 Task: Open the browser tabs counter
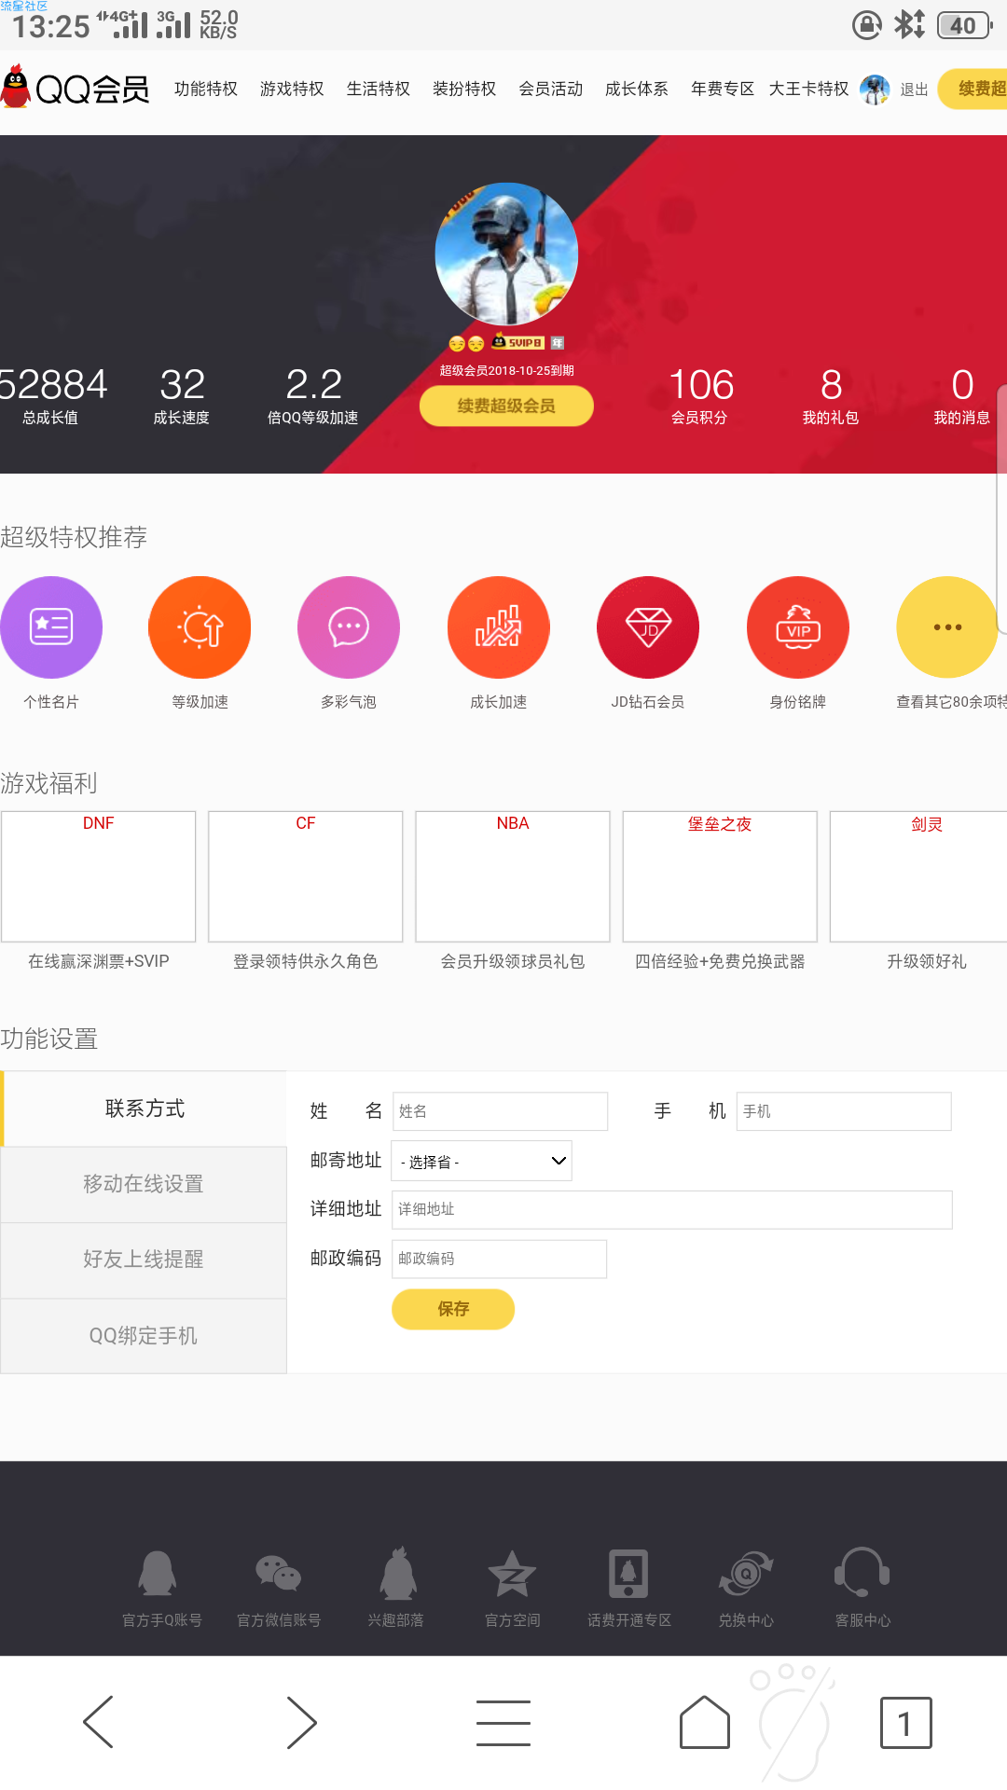pyautogui.click(x=905, y=1723)
